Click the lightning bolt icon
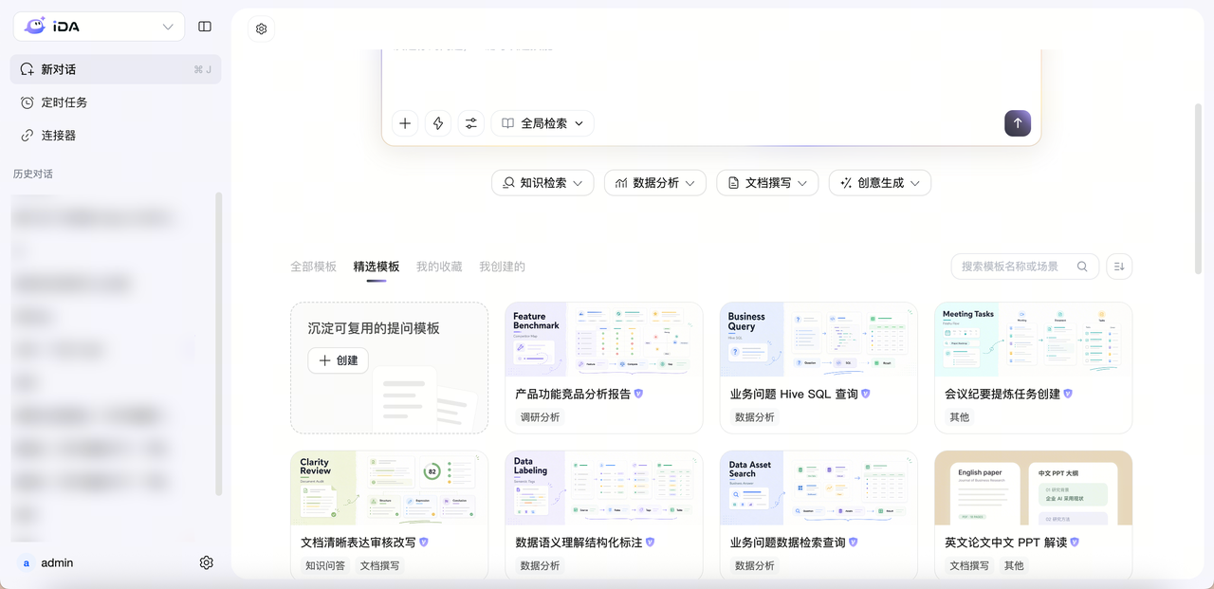This screenshot has height=589, width=1214. [x=438, y=123]
